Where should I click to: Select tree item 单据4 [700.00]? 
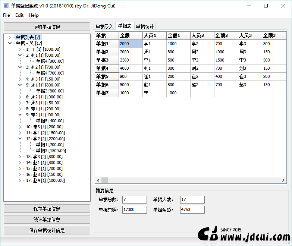(50, 73)
